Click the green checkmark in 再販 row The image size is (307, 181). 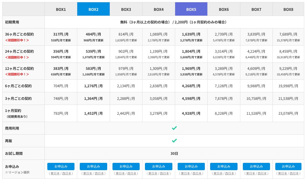click(174, 141)
